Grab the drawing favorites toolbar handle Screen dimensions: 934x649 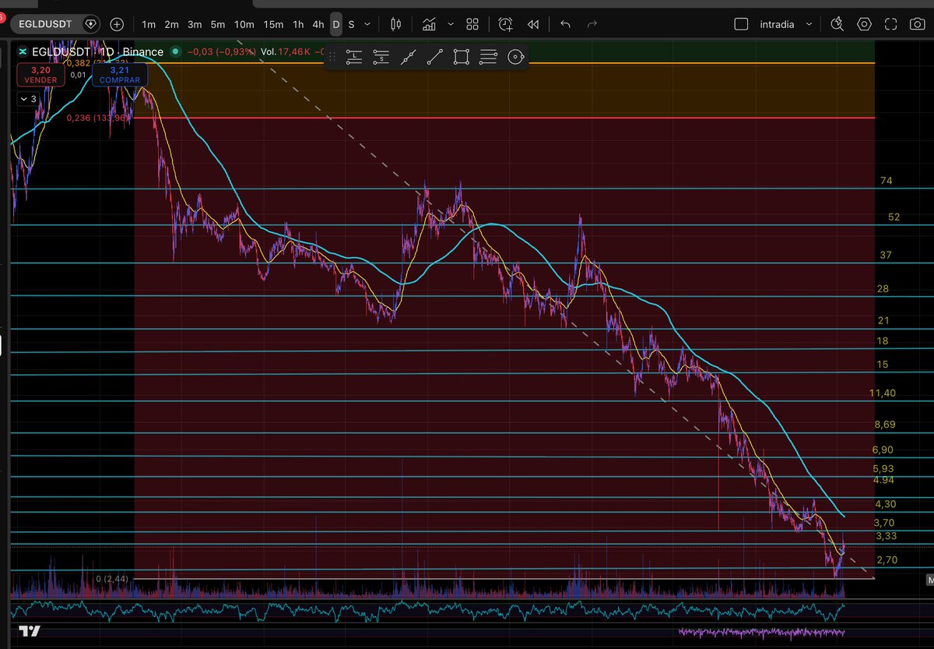coord(332,57)
